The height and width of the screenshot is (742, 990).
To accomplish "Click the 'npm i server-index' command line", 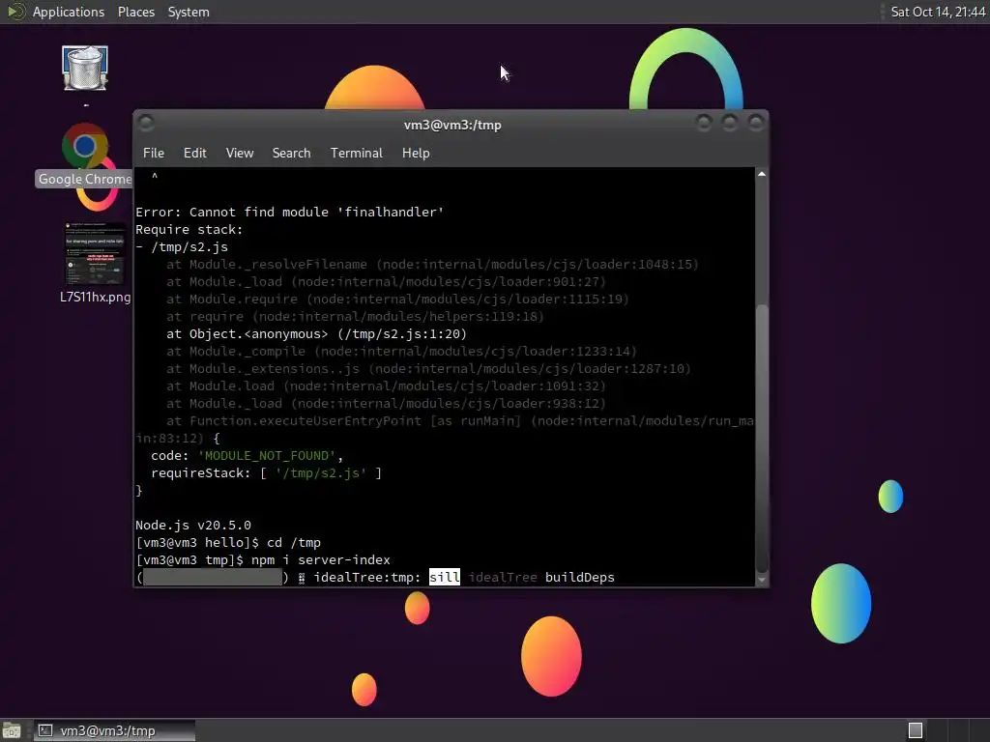I will 263,560.
